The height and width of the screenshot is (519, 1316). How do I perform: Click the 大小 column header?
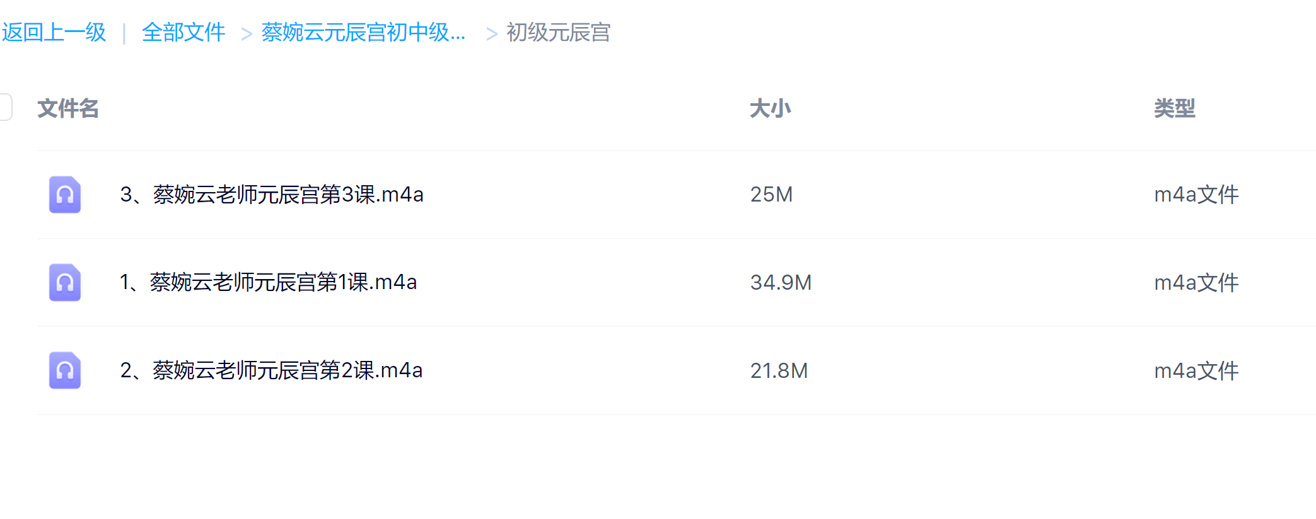click(770, 108)
